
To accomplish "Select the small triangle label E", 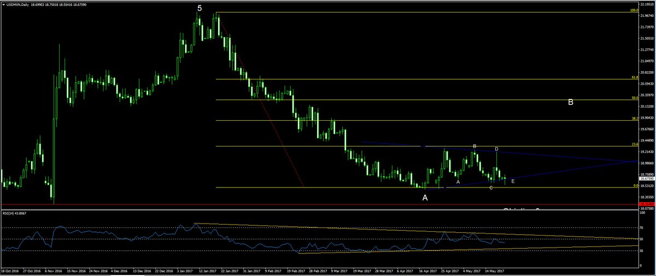I will pos(513,181).
